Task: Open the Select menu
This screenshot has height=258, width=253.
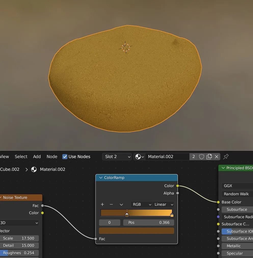Action: [21, 157]
